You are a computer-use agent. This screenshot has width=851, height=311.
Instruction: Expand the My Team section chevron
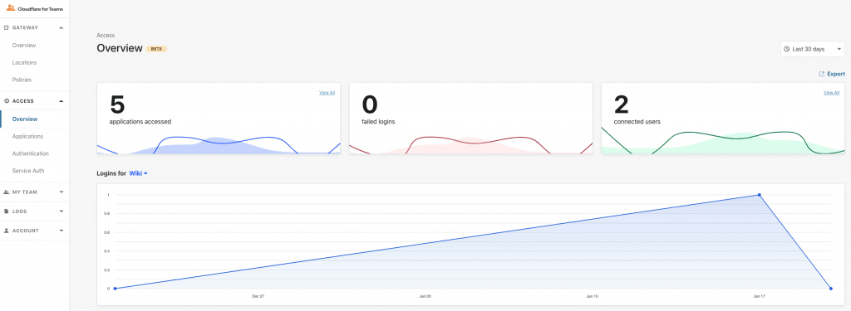(x=61, y=192)
